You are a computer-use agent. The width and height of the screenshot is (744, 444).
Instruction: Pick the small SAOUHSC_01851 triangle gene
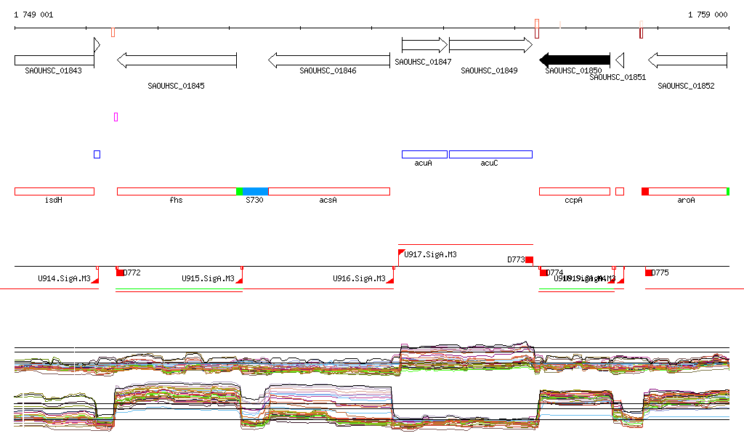click(x=620, y=60)
